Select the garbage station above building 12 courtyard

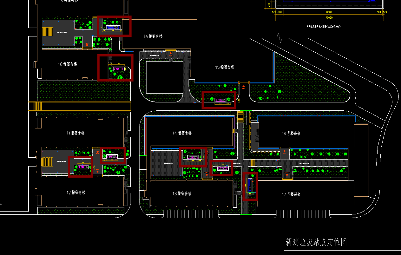(83, 167)
